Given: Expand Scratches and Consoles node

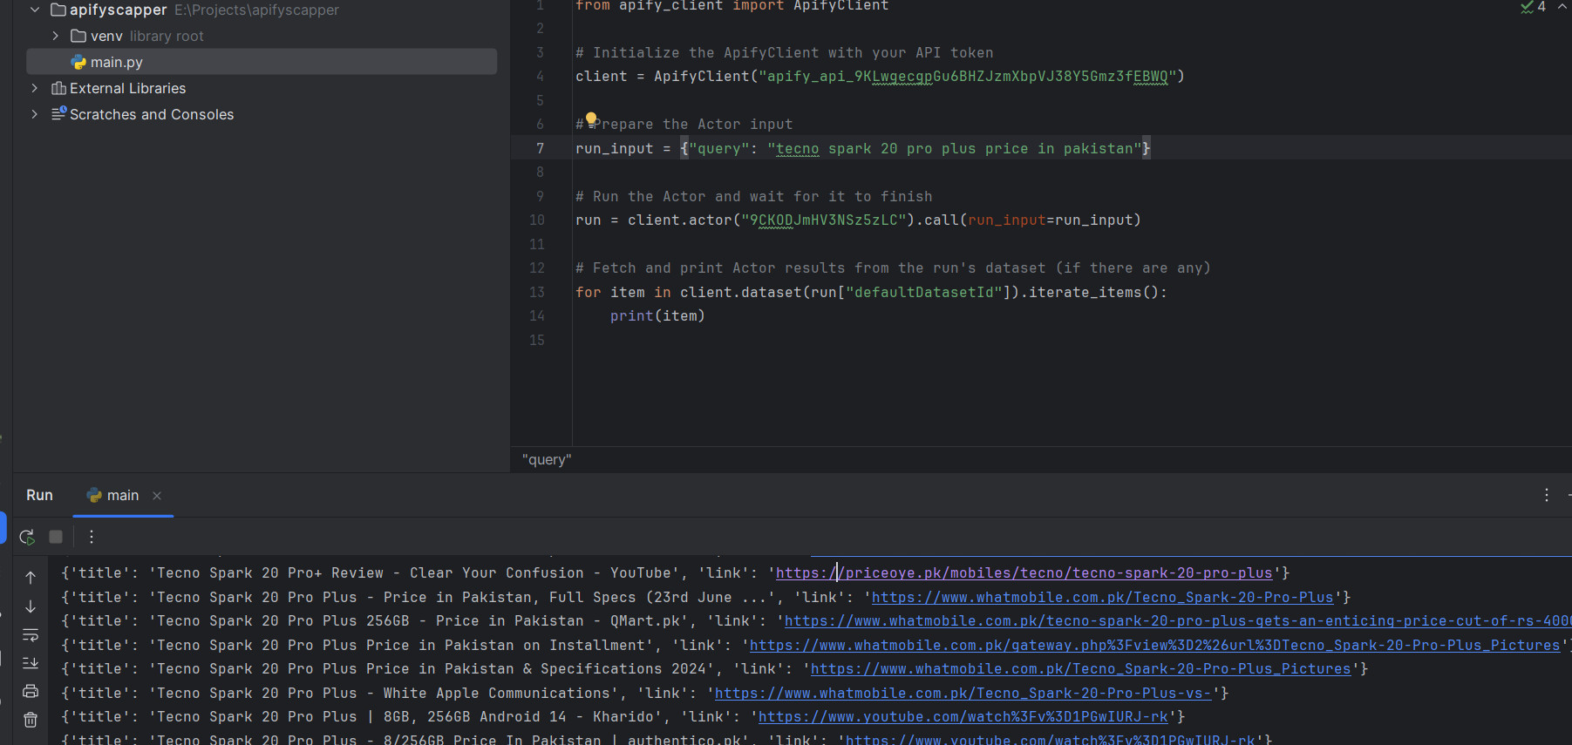Looking at the screenshot, I should 35,114.
